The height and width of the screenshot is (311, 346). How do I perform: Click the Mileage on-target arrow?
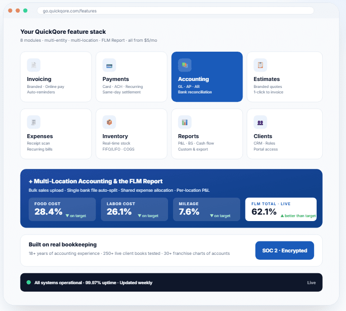pos(212,216)
